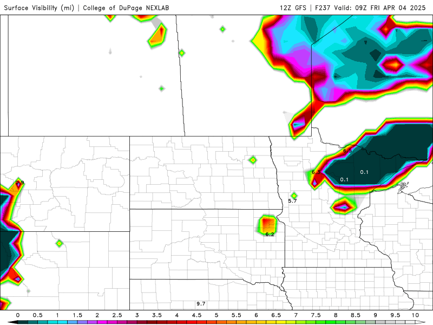Click the small green diamond above the 5.7 label
This screenshot has width=433, height=325.
(294, 196)
